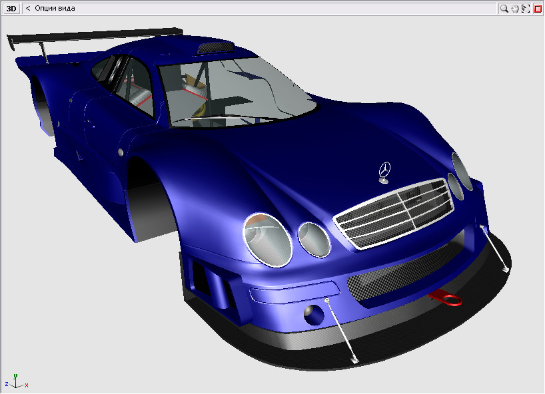Click the red square maximize viewport icon
The height and width of the screenshot is (394, 545).
point(538,9)
